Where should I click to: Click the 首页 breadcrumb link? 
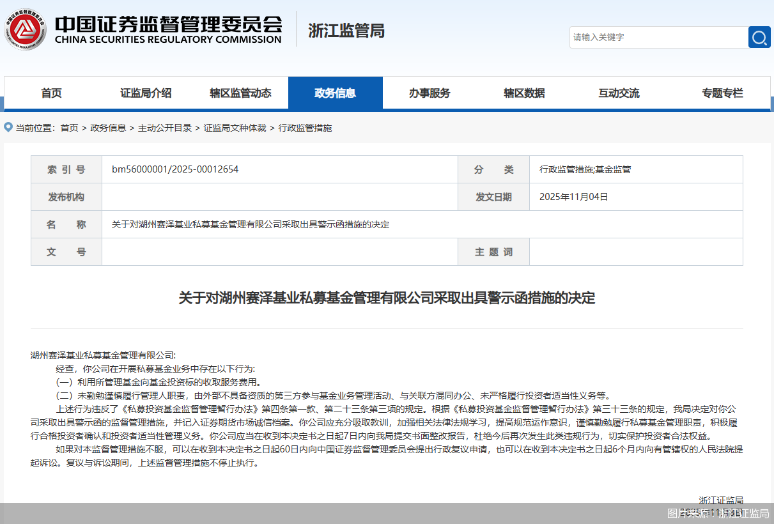(68, 127)
